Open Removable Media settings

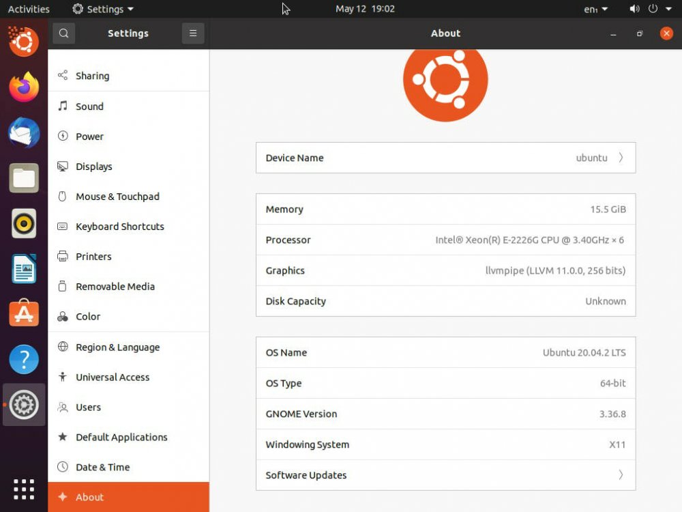(129, 286)
